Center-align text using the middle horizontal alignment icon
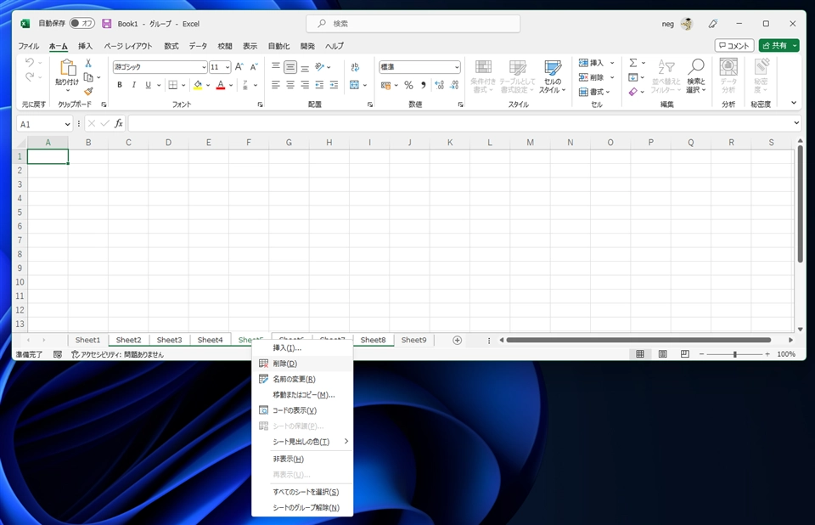The height and width of the screenshot is (525, 815). (x=290, y=85)
